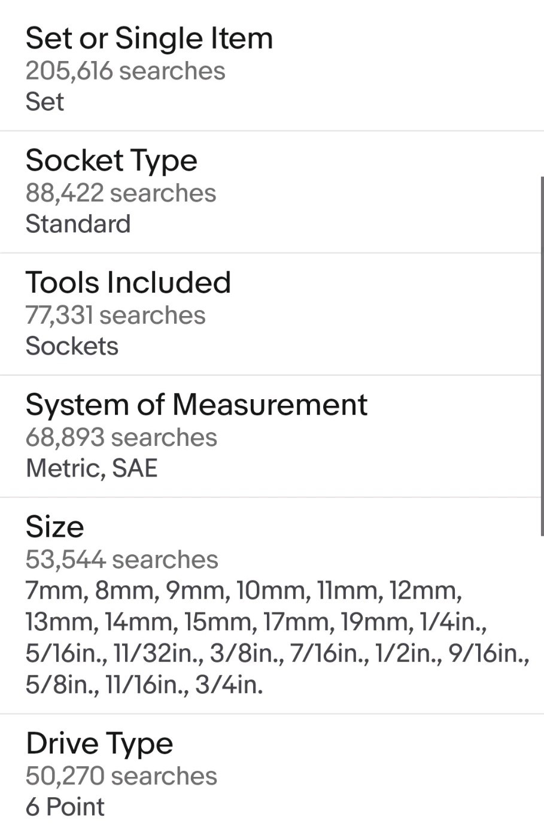Tap the Set value under Set or Single Item
Screen dimensions: 544x829
point(45,101)
